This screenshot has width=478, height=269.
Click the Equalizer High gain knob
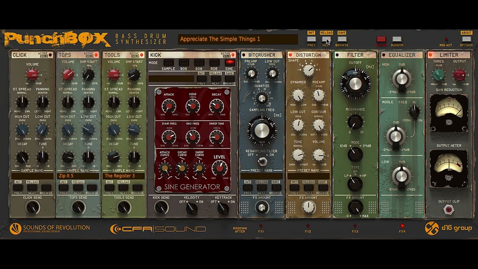tap(401, 78)
